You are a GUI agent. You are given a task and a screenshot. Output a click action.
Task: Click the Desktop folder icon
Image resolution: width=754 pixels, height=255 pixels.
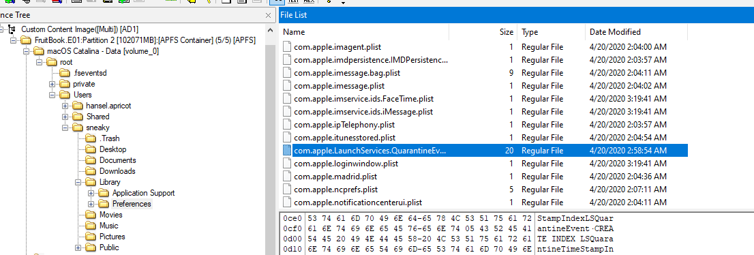(x=91, y=149)
